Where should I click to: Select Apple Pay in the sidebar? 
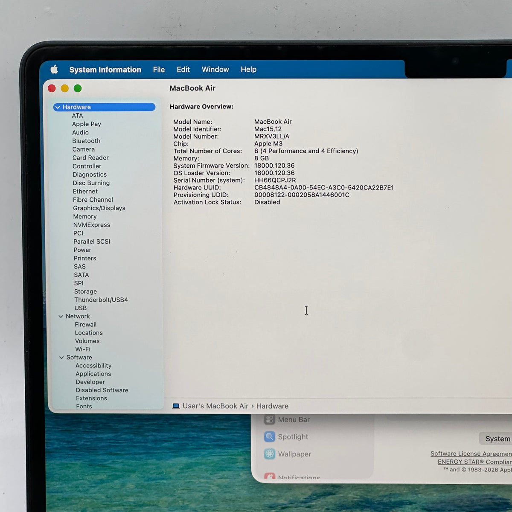[x=87, y=124]
